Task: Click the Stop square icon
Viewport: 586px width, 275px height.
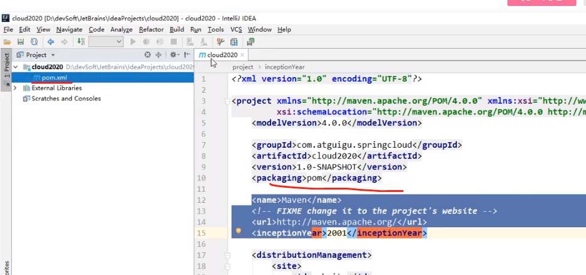Action: [x=174, y=42]
